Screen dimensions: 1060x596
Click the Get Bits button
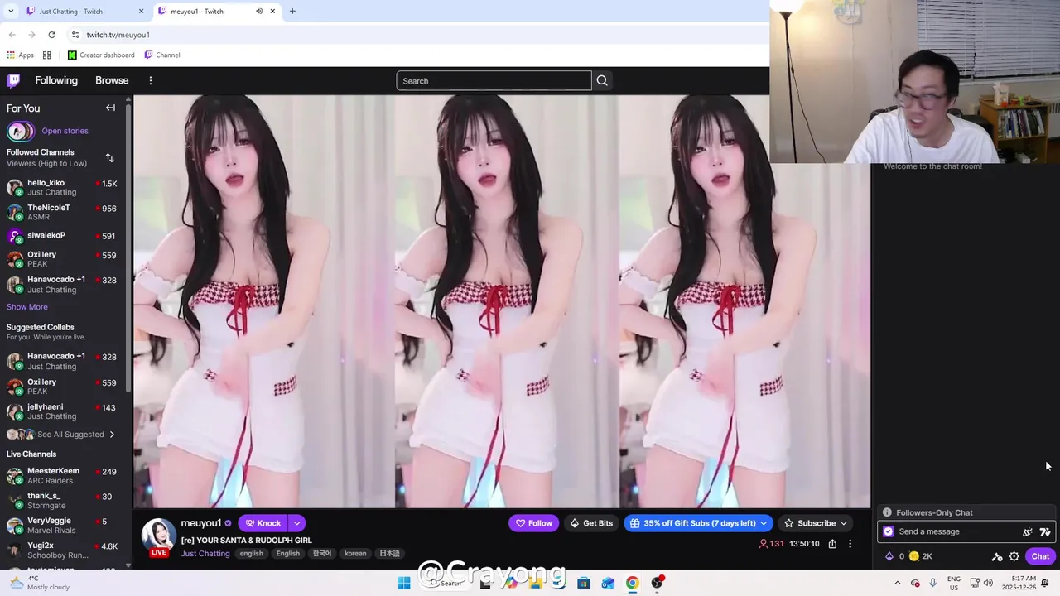point(591,523)
